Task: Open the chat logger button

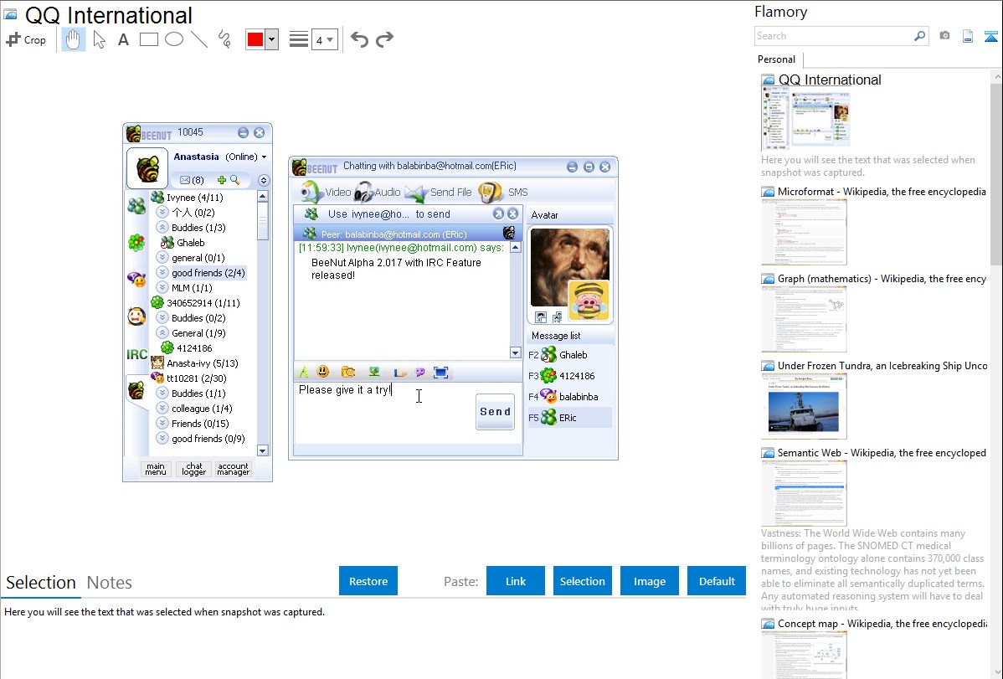Action: 194,469
